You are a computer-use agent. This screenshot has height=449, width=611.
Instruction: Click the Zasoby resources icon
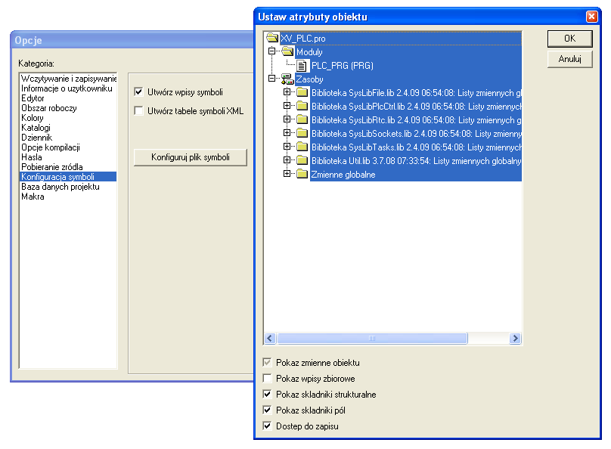tap(287, 79)
